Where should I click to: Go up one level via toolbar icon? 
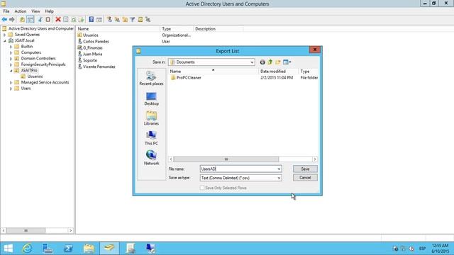pyautogui.click(x=22, y=19)
